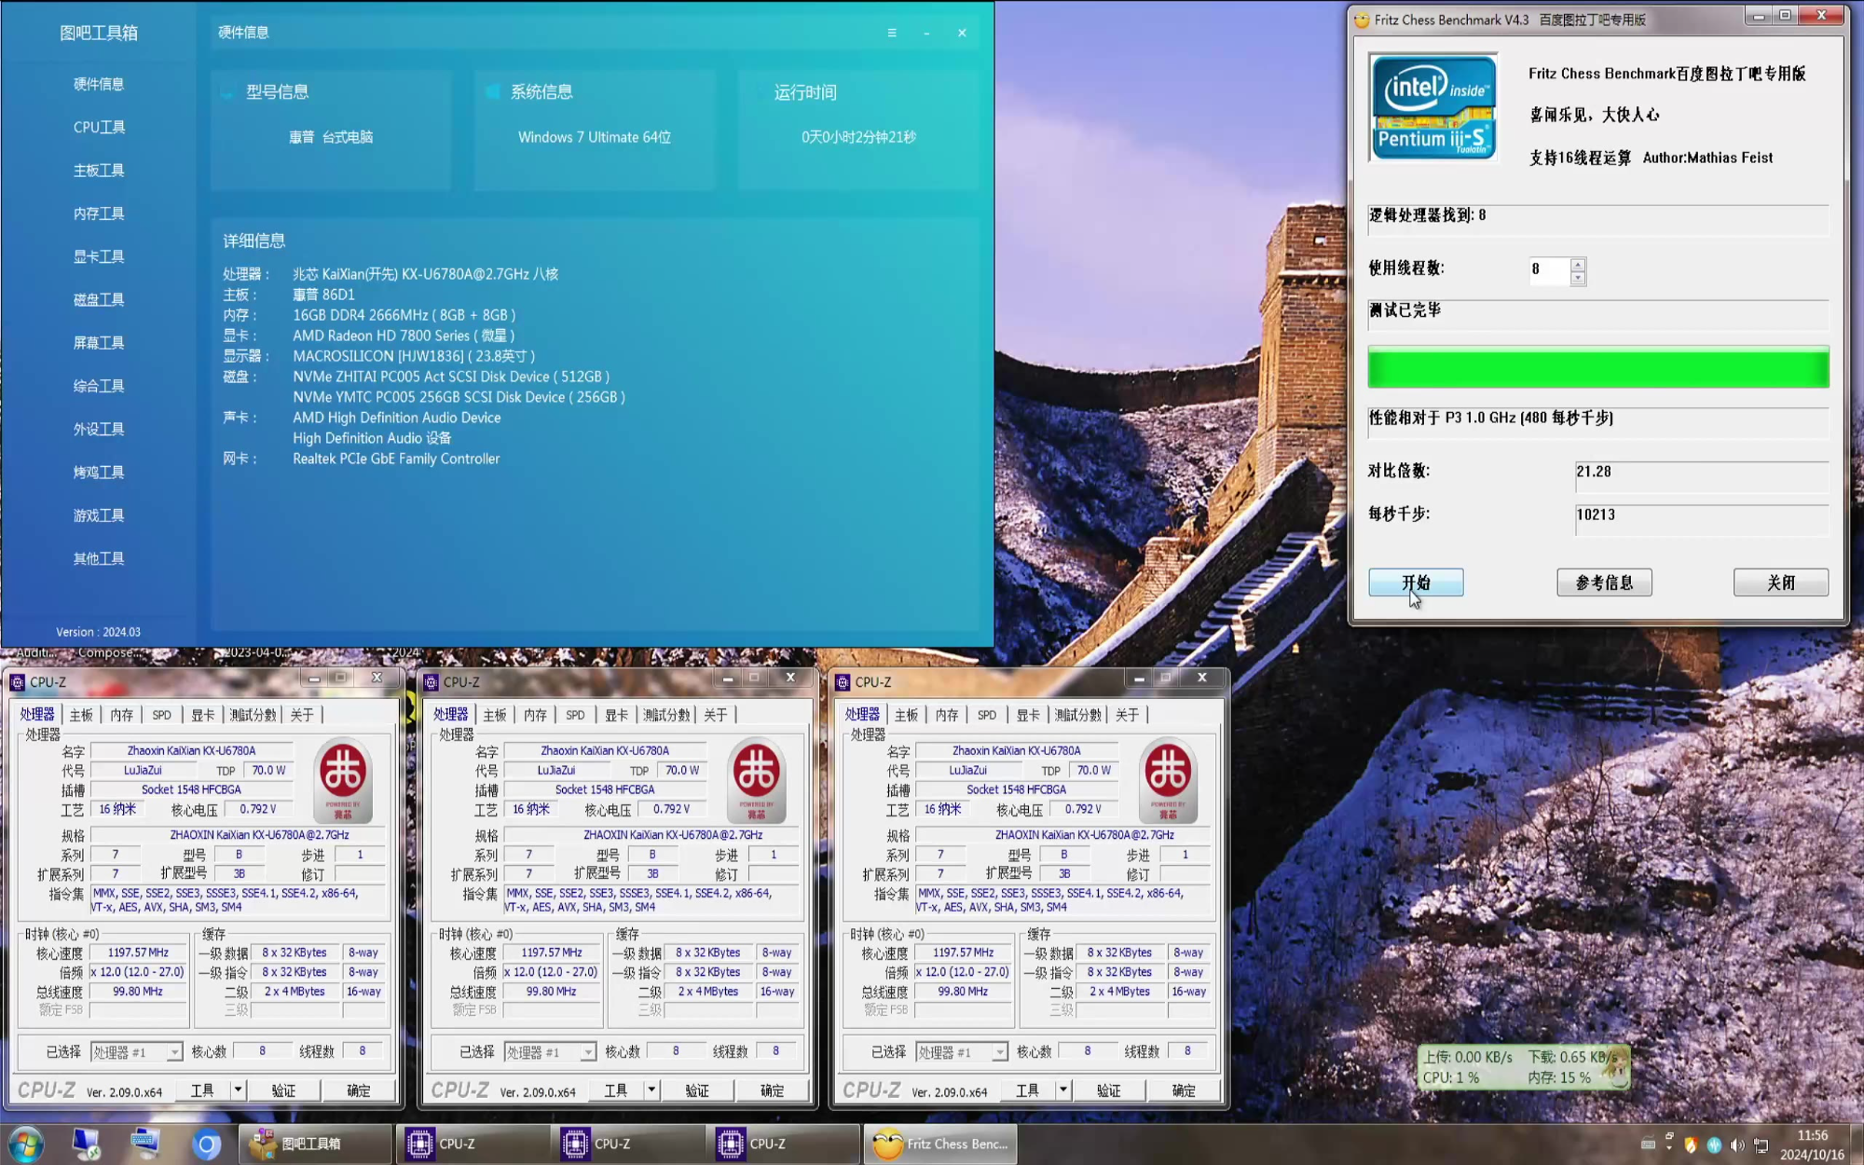Click 开始 to start the chess benchmark
1864x1165 pixels.
point(1416,582)
